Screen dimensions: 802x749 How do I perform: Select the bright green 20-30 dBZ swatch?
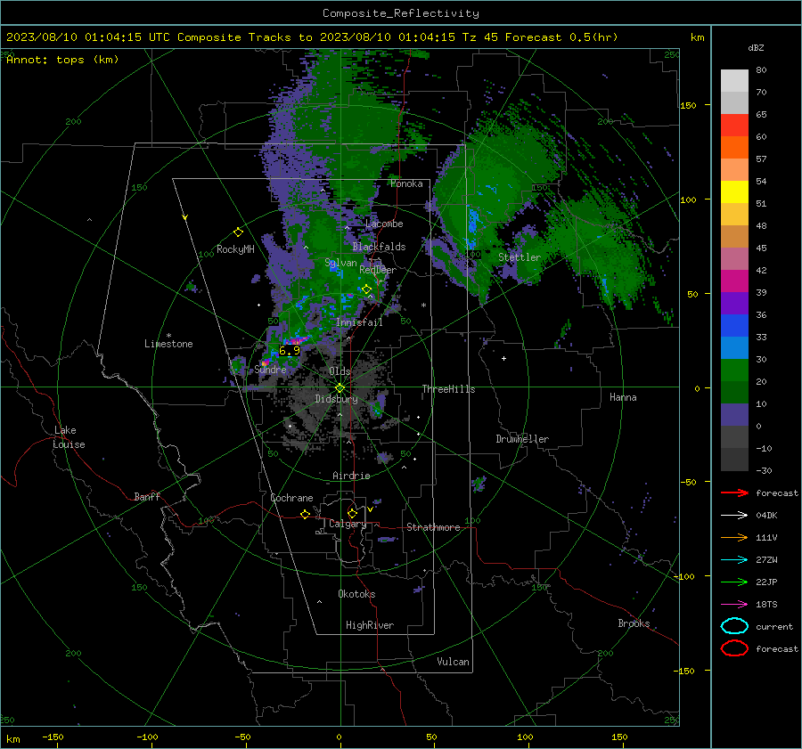(734, 370)
